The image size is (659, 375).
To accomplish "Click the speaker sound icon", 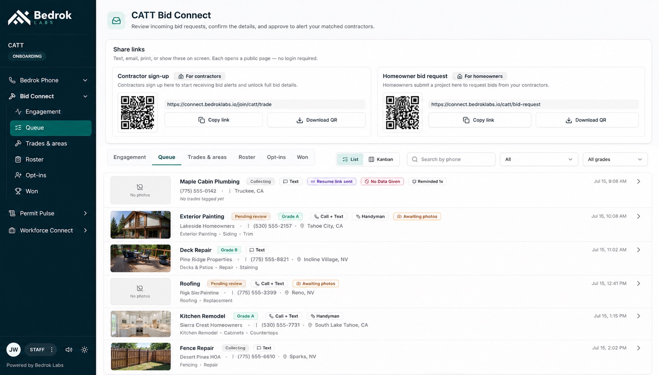I will (x=69, y=350).
